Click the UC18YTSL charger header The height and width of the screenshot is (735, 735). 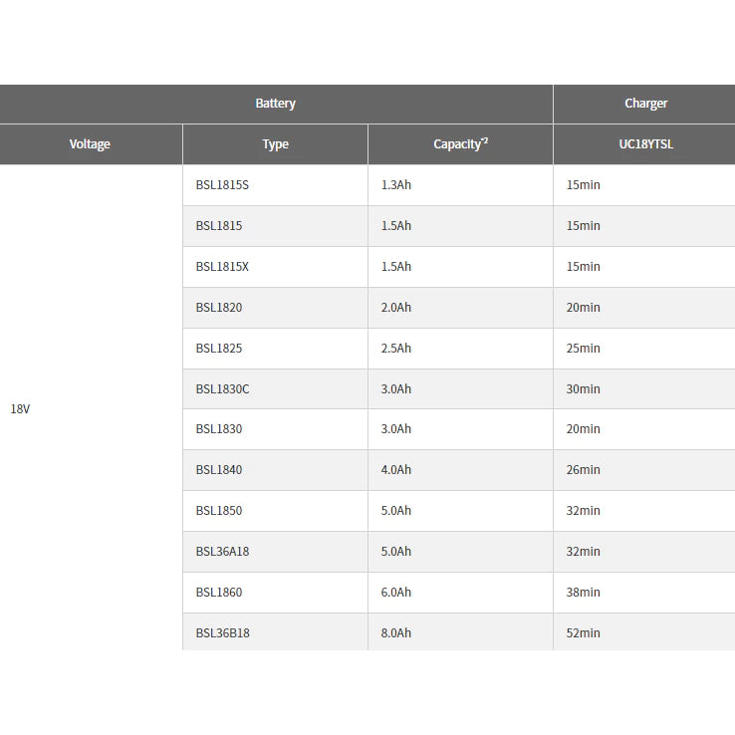pyautogui.click(x=644, y=144)
